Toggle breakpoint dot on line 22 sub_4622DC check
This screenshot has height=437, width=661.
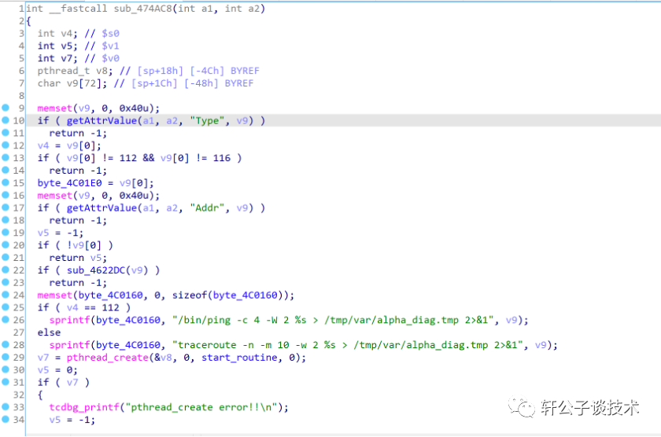pos(6,270)
